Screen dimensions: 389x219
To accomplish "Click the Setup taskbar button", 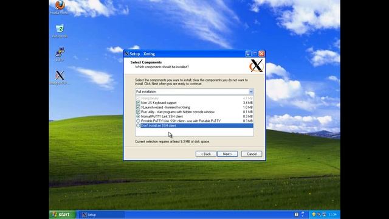I will (x=102, y=215).
